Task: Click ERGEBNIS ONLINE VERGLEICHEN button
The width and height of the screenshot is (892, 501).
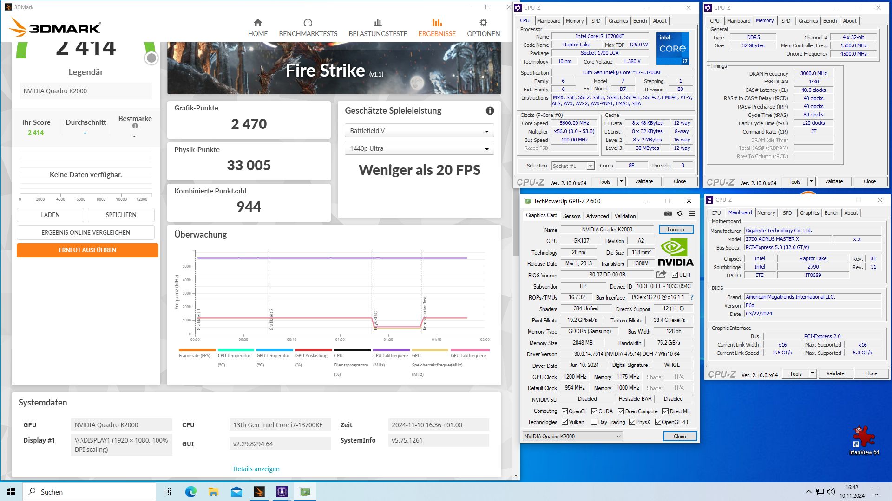Action: [85, 232]
